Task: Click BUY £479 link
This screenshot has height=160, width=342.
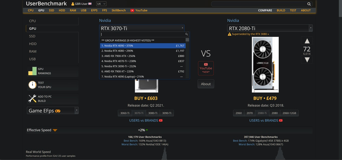Action: pos(265,98)
